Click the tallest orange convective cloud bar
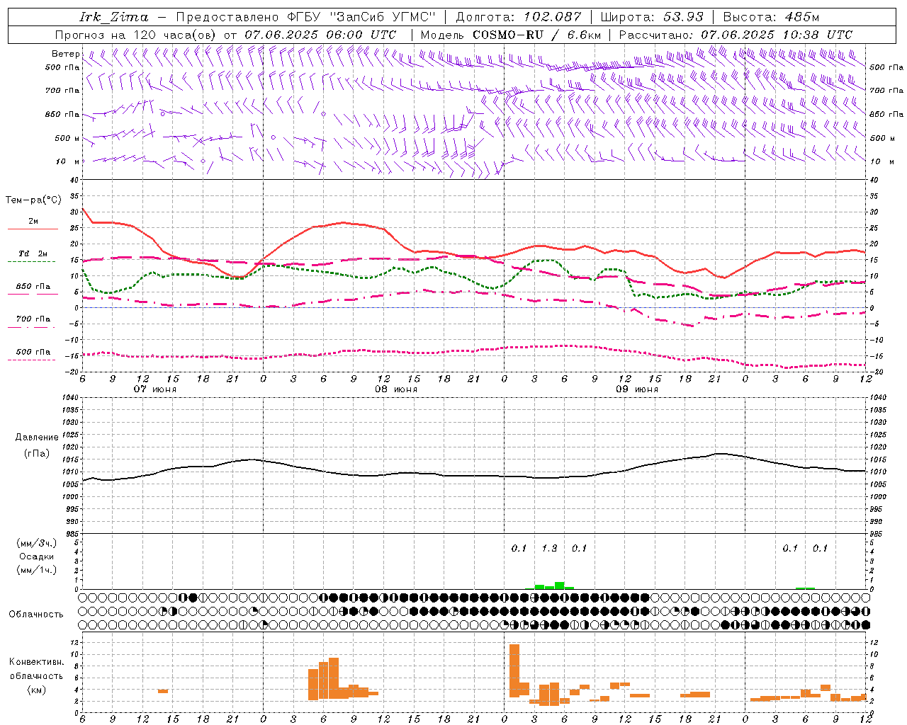 [514, 670]
